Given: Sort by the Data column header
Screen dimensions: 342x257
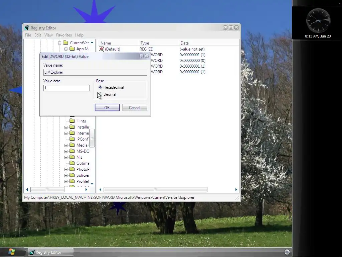Looking at the screenshot, I should (209, 43).
